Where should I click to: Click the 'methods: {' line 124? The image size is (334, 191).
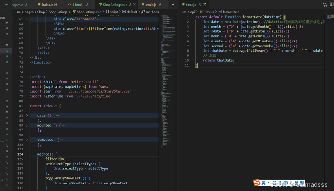47,154
